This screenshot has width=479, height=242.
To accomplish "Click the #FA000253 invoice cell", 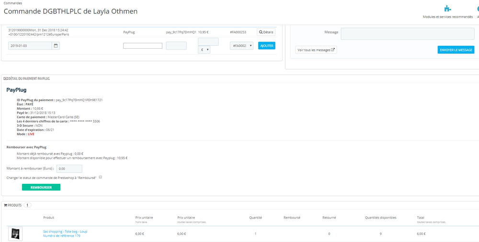I will pyautogui.click(x=238, y=32).
